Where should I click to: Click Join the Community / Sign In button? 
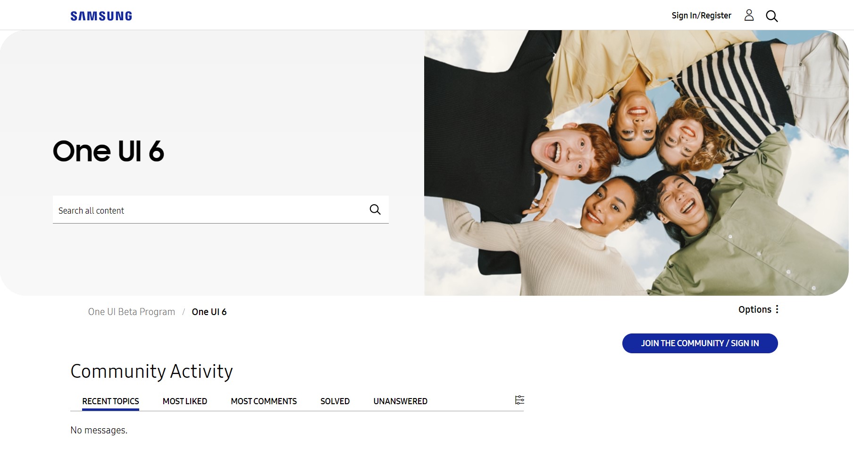point(700,343)
